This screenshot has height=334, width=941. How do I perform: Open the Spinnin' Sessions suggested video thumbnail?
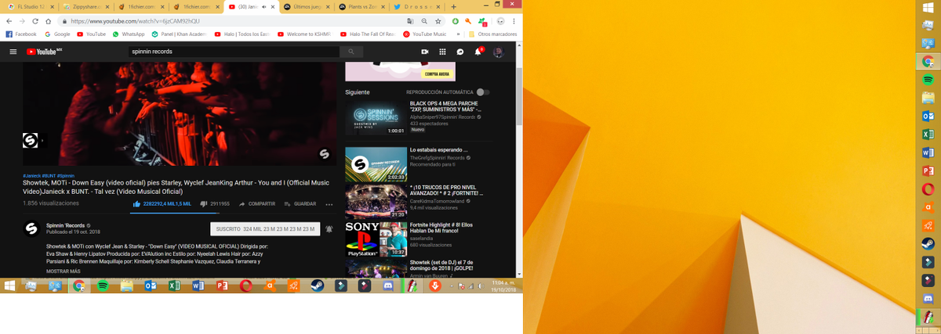[x=376, y=118]
